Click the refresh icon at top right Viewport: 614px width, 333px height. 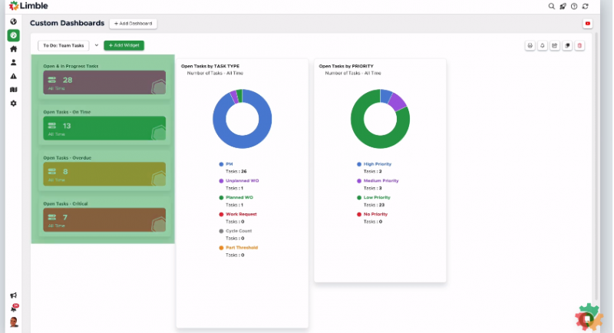point(586,6)
